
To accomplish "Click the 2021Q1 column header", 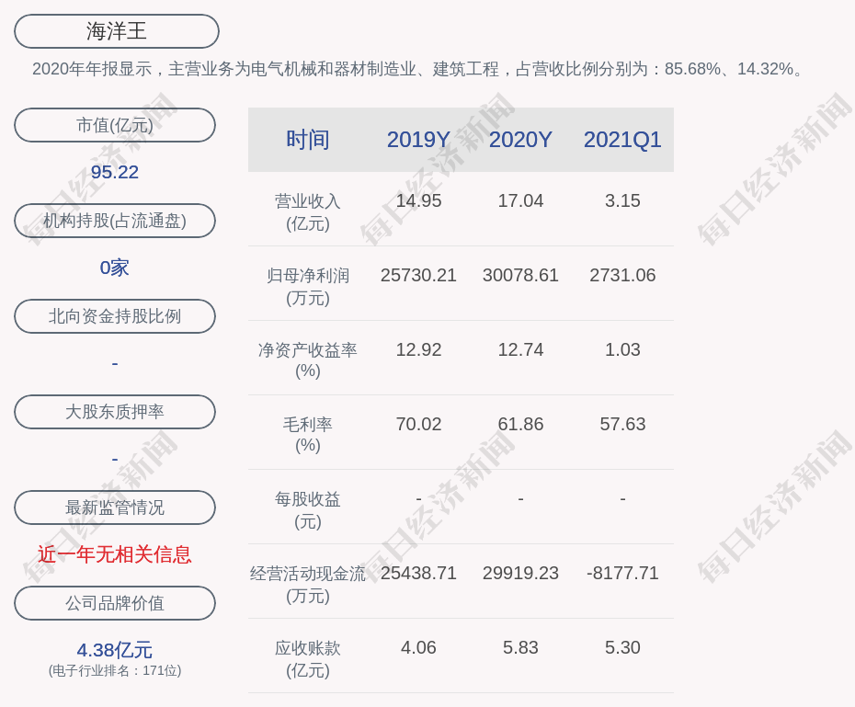I will 622,140.
